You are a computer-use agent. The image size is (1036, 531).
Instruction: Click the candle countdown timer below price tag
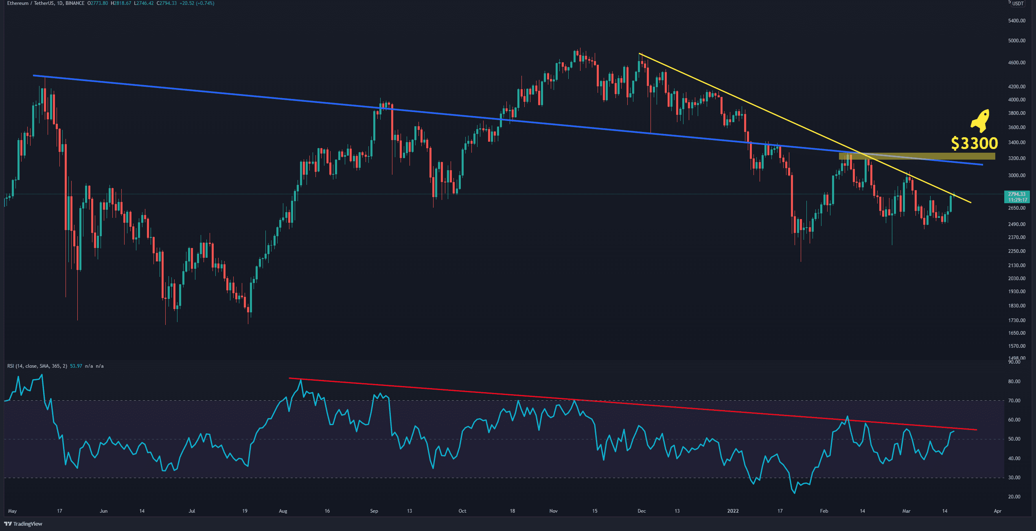(1016, 200)
